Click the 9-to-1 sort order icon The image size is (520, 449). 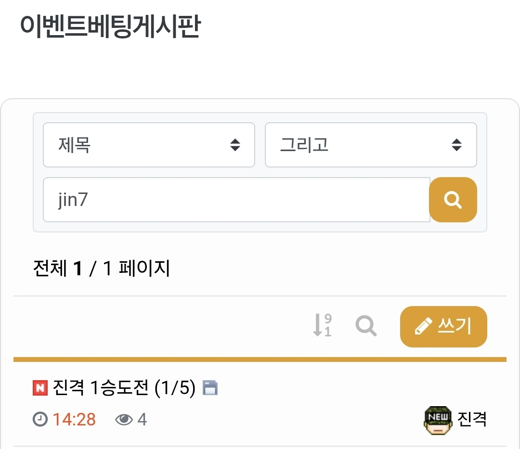(322, 325)
